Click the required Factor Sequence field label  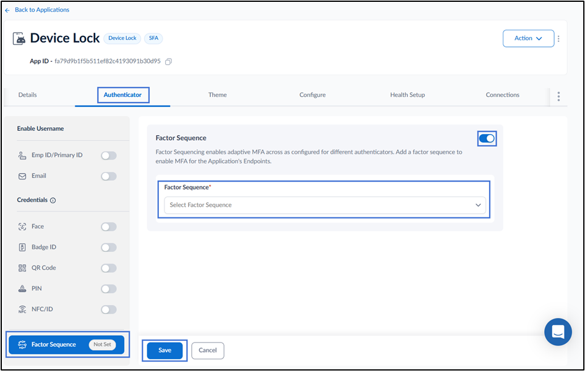click(187, 188)
